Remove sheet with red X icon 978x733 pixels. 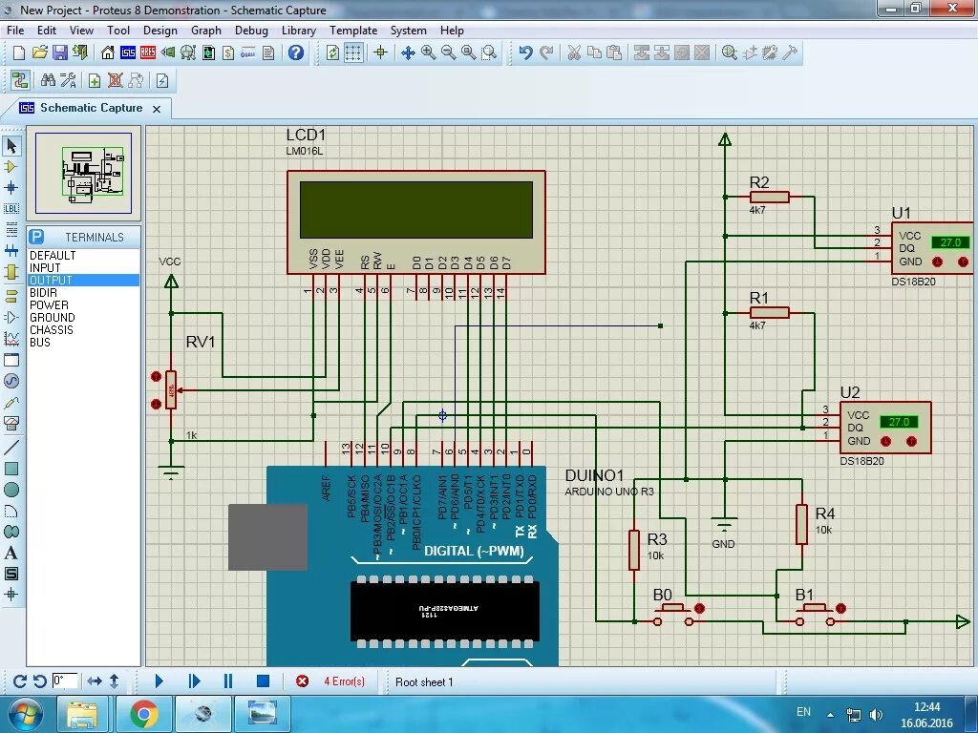pyautogui.click(x=115, y=80)
